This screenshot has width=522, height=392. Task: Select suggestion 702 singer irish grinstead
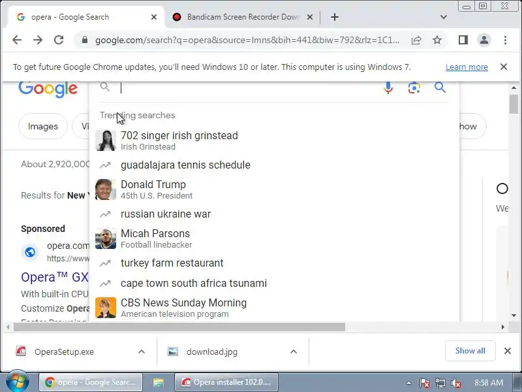(274, 140)
